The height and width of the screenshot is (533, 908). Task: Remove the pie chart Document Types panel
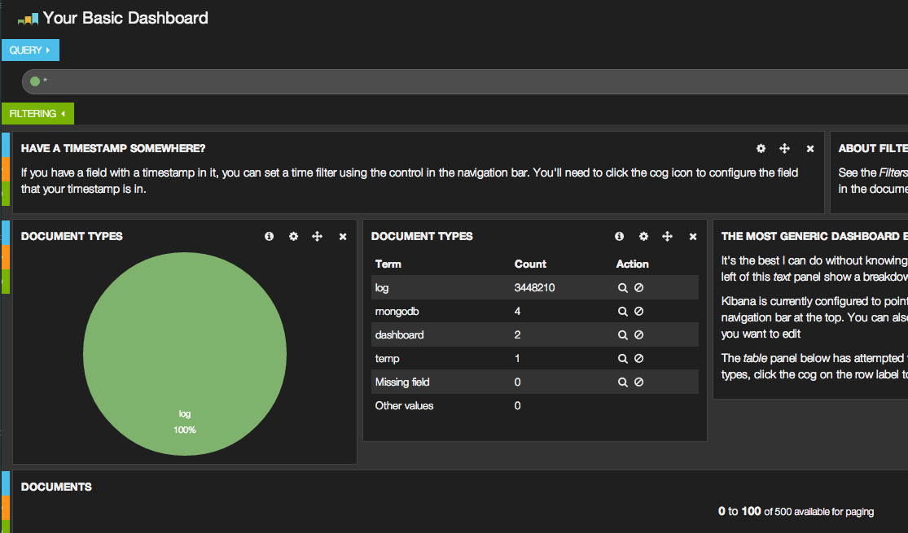click(x=343, y=236)
